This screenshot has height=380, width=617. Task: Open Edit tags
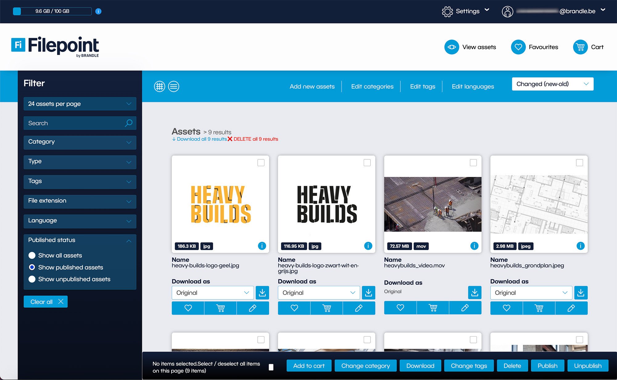(423, 87)
